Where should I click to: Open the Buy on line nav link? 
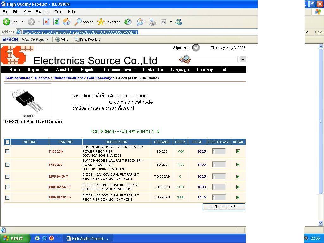[38, 70]
